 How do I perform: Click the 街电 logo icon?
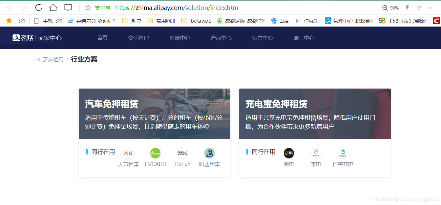point(289,153)
